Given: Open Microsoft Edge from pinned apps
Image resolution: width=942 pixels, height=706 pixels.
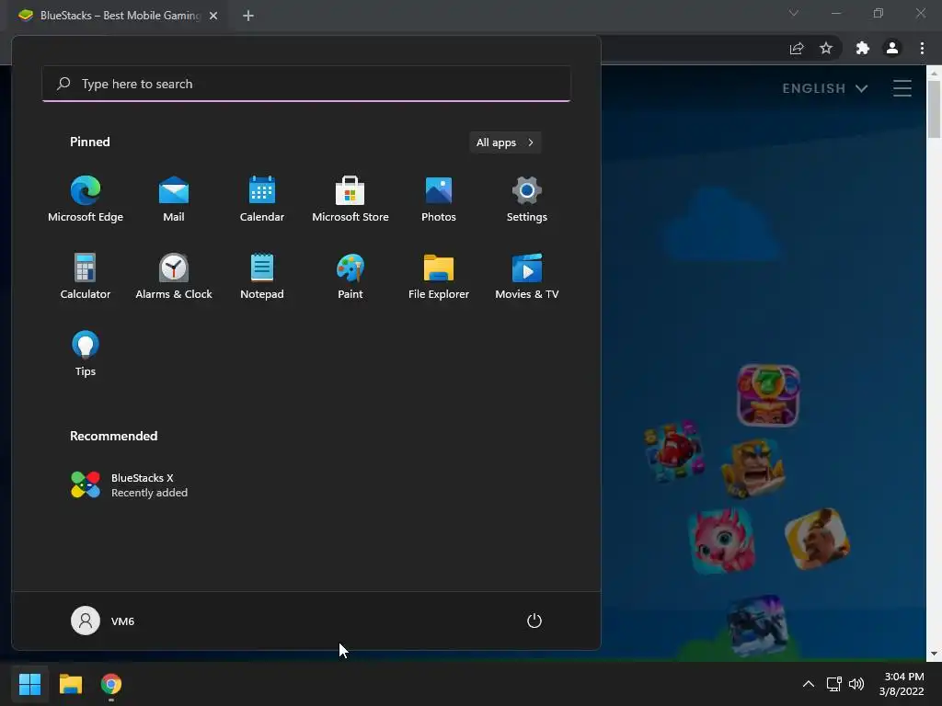Looking at the screenshot, I should pos(86,199).
